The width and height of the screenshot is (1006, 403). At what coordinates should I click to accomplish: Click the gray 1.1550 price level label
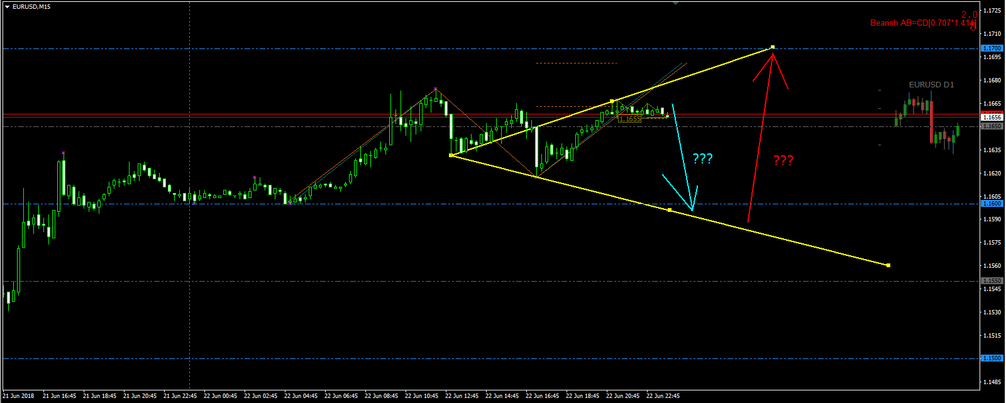click(992, 281)
